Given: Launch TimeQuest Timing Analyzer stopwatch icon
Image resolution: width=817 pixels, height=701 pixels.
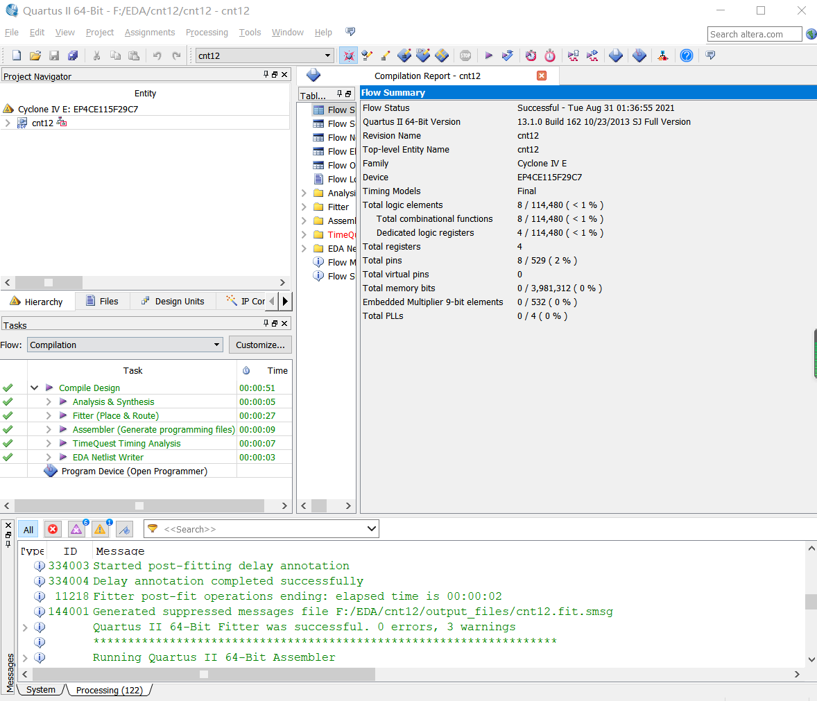Looking at the screenshot, I should [549, 55].
